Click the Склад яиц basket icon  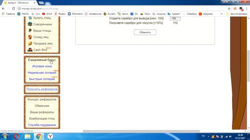click(30, 37)
